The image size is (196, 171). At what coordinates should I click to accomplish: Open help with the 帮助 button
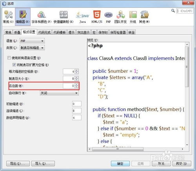[181, 164]
